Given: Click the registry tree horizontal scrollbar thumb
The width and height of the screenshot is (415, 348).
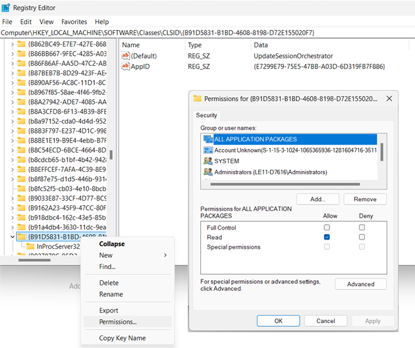Looking at the screenshot, I should coord(34,260).
